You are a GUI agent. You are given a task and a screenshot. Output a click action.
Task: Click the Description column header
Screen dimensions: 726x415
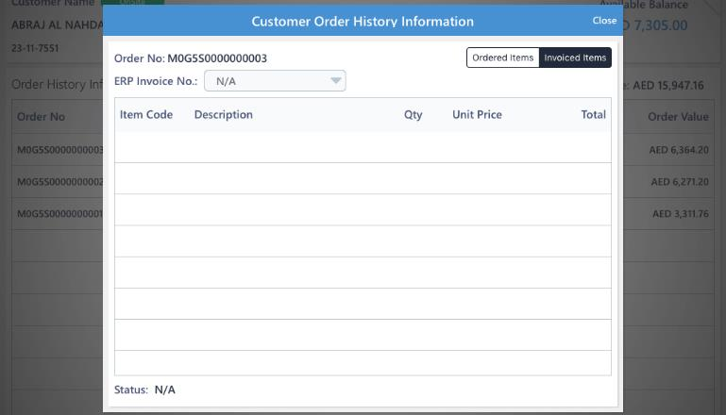[224, 115]
